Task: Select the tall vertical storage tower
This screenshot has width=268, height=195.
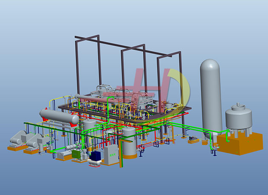Action: [211, 95]
